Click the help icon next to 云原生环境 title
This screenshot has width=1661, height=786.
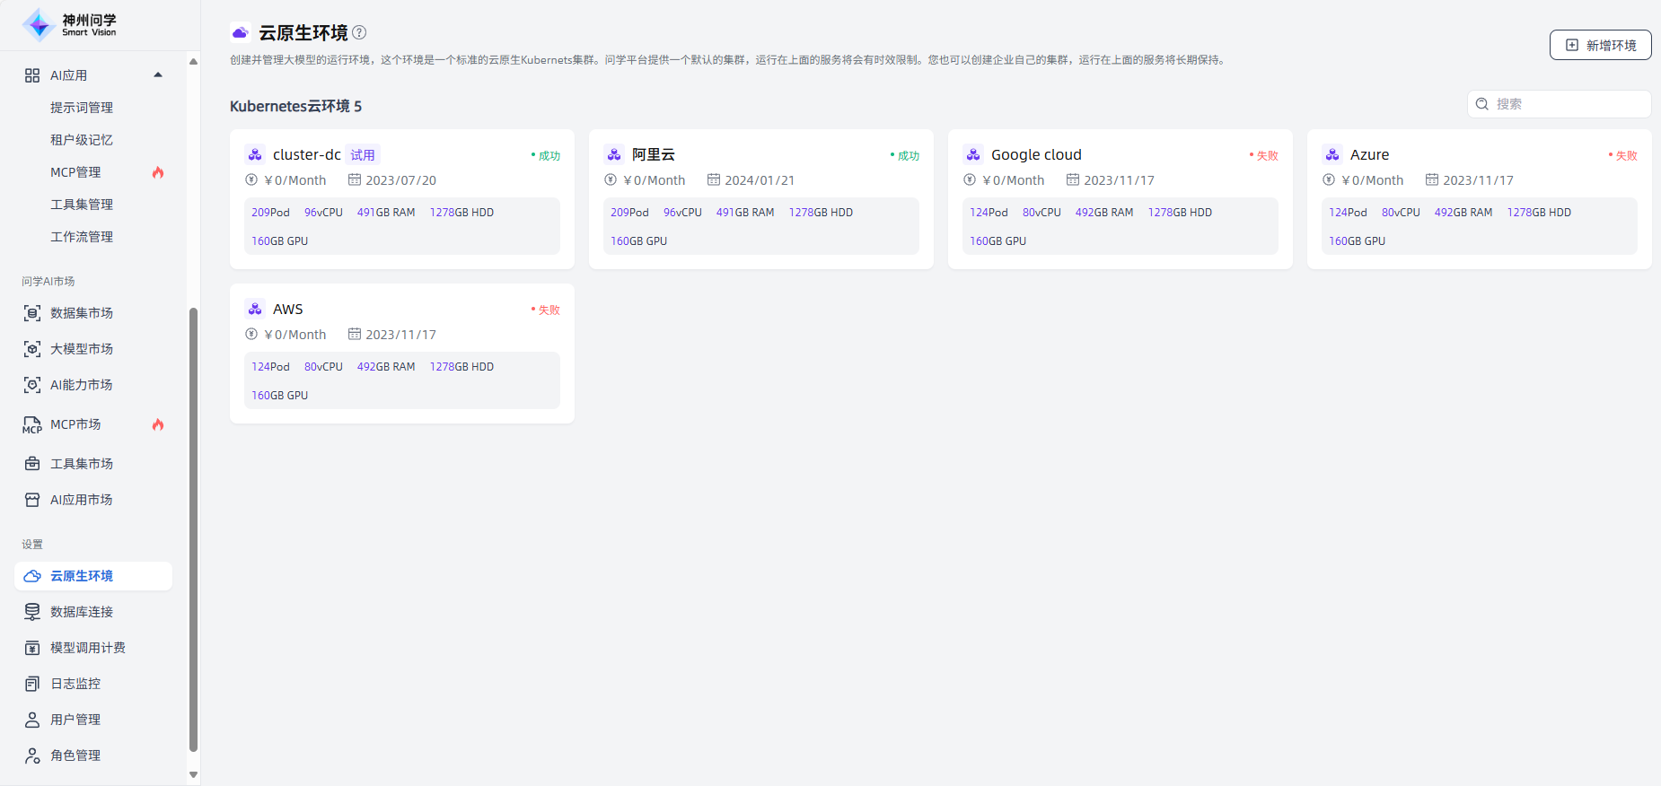click(359, 32)
